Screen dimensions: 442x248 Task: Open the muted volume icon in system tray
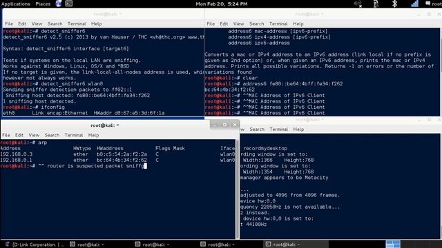(358, 3)
